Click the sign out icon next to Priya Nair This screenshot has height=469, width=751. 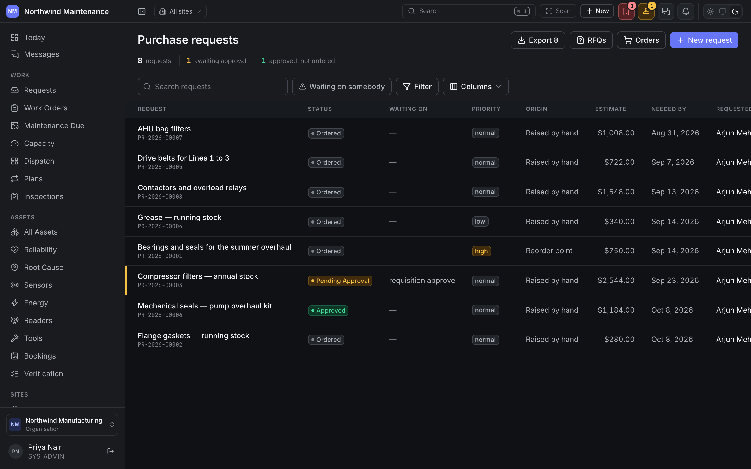(x=111, y=451)
